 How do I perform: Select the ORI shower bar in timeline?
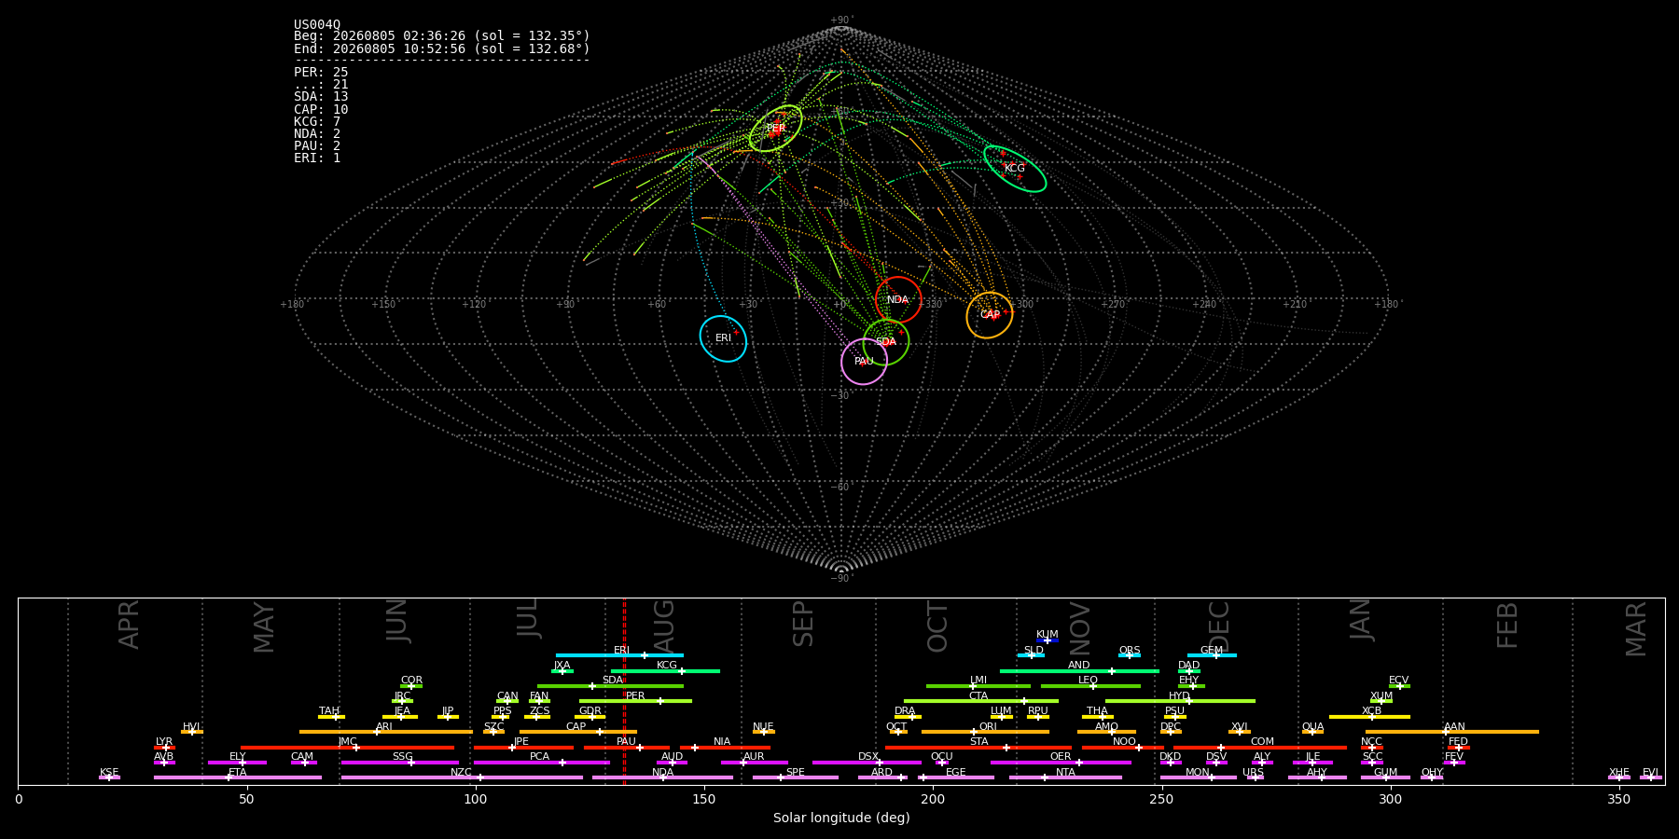point(985,732)
